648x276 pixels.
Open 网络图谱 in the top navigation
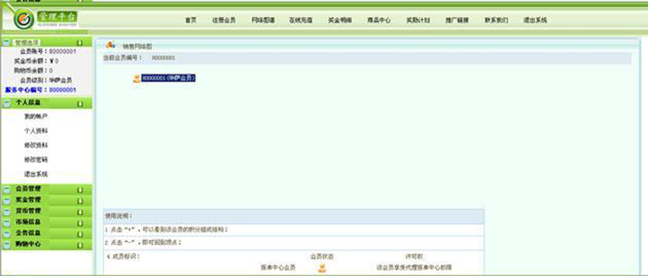click(263, 20)
